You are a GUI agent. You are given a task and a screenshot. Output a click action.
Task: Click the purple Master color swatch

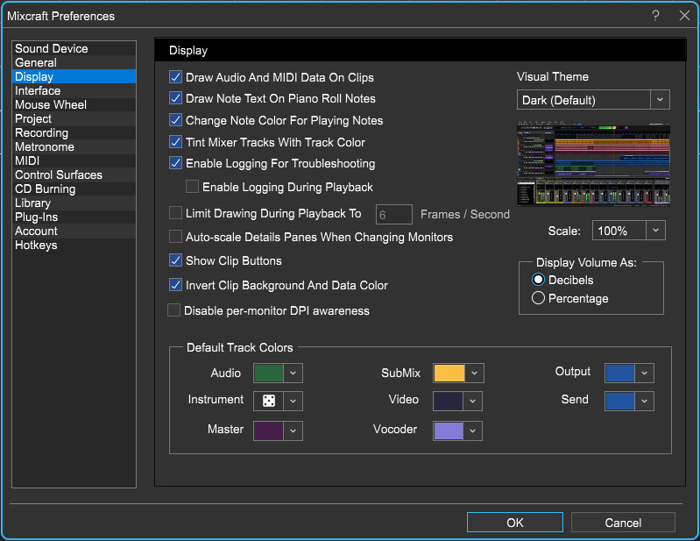[269, 431]
